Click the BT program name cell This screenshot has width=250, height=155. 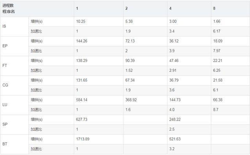coord(15,144)
